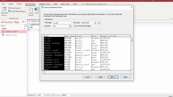Select preview row header number 6

click(x=43, y=50)
